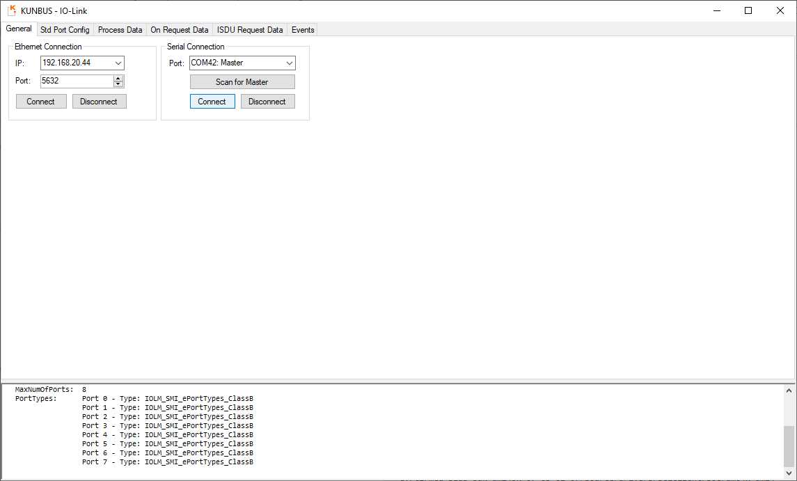Open the Events tab
This screenshot has width=797, height=481.
coord(303,30)
